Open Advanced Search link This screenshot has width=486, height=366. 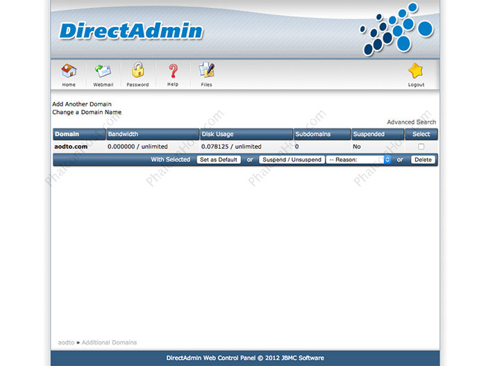(x=411, y=122)
